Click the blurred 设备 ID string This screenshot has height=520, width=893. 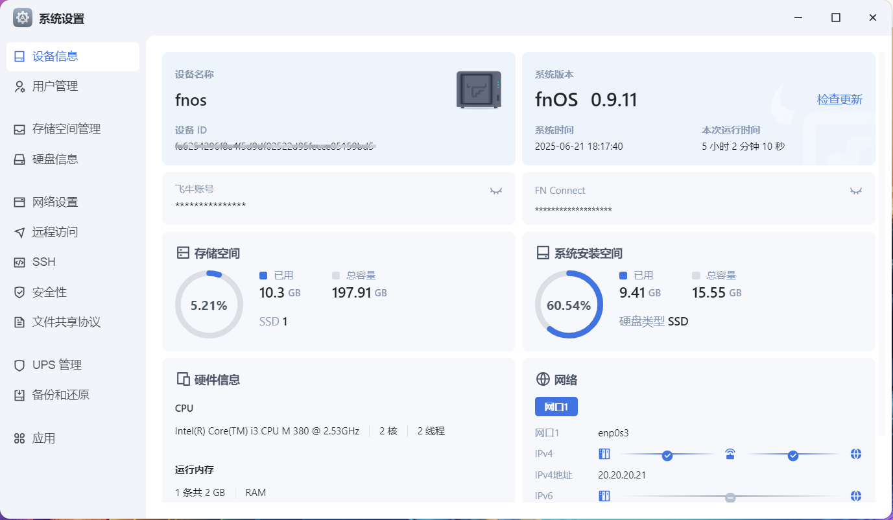point(276,147)
